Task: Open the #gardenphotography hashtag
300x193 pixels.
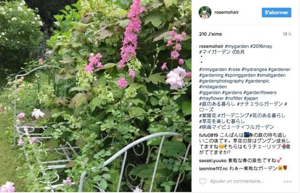Action: [221, 81]
